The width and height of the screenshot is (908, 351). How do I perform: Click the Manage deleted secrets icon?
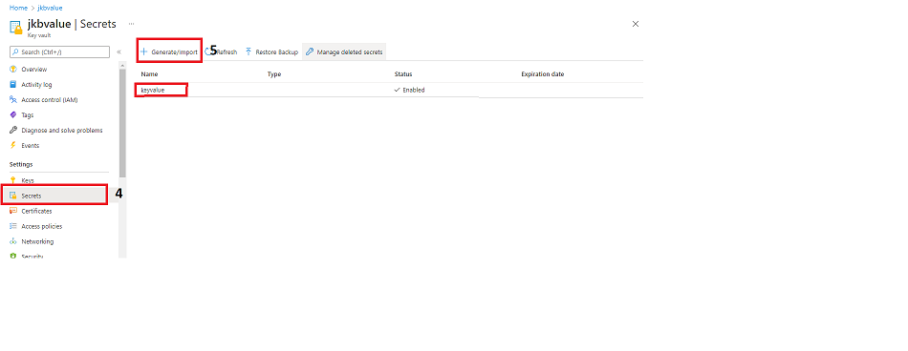click(x=310, y=52)
